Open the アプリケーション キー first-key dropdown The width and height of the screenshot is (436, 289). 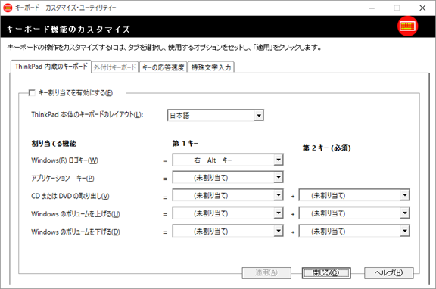pyautogui.click(x=228, y=178)
